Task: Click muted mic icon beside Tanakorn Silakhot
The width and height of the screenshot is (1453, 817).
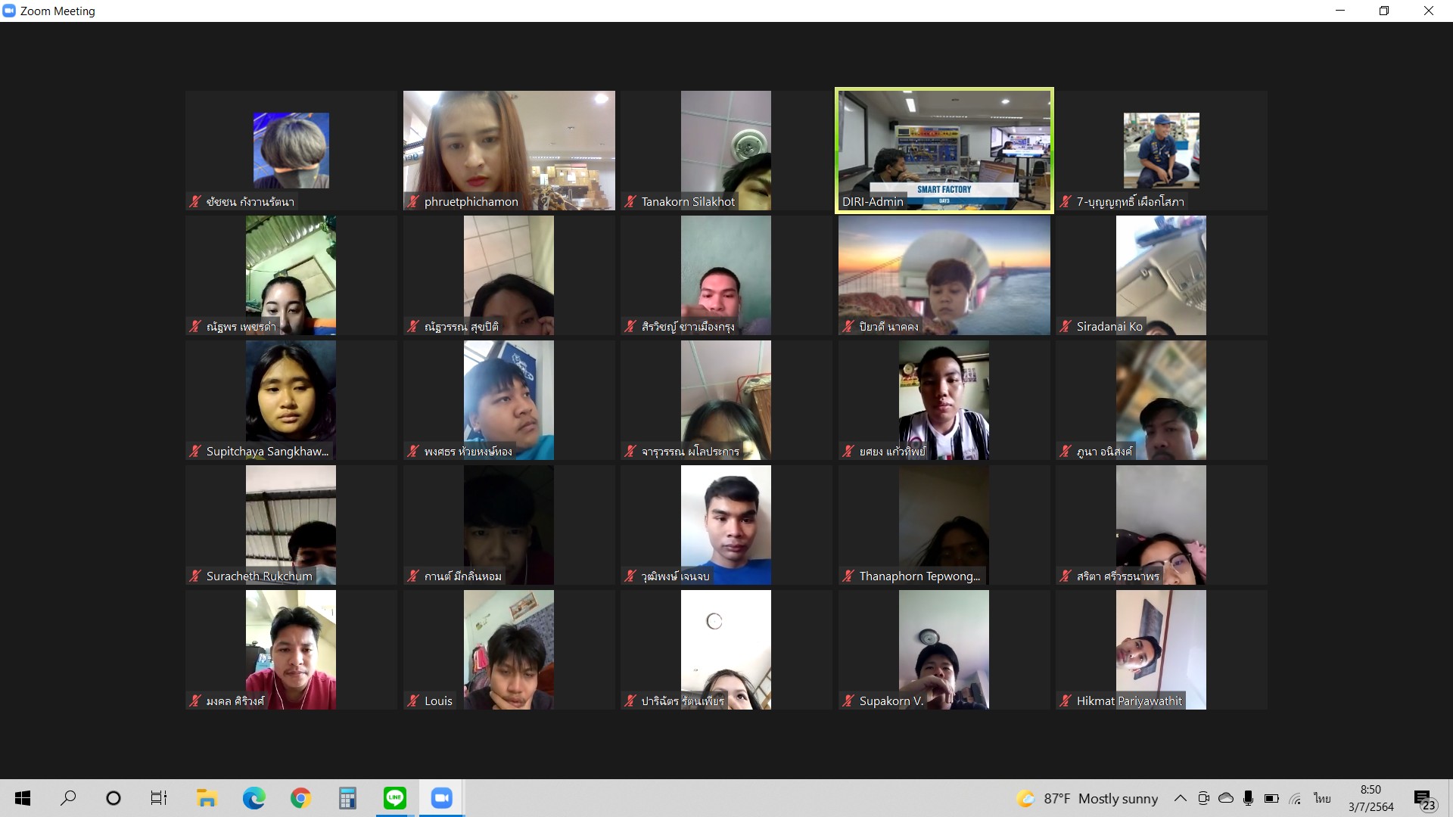Action: tap(630, 201)
